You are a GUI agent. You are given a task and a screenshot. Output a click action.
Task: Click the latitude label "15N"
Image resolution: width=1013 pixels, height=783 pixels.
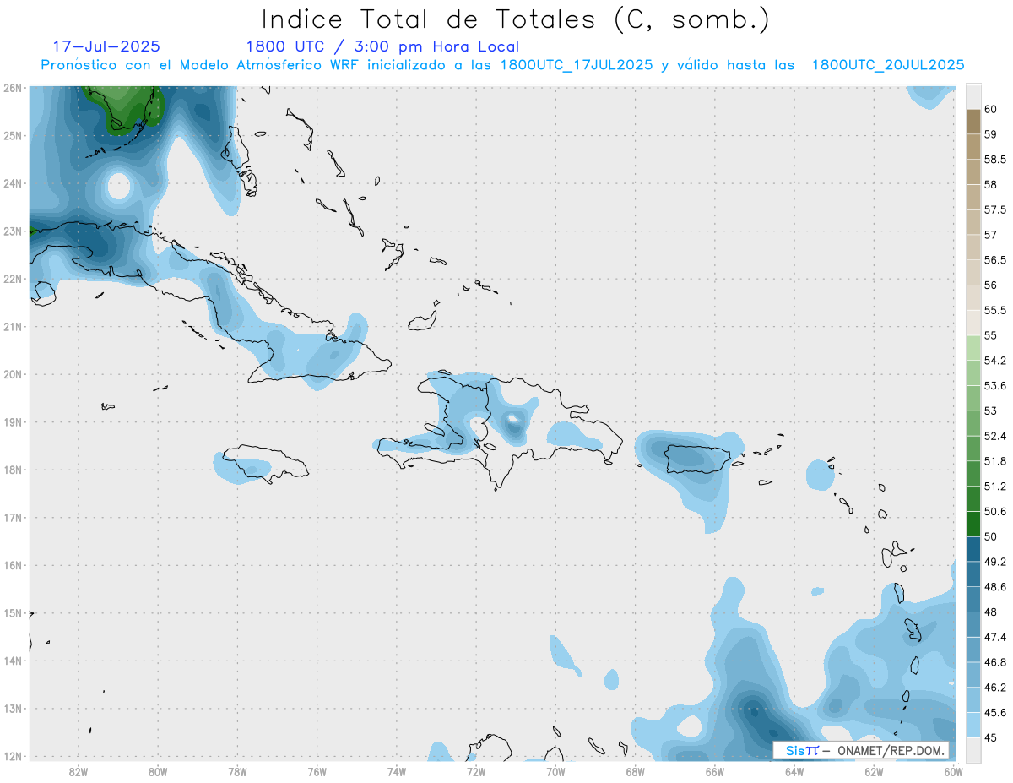click(12, 613)
